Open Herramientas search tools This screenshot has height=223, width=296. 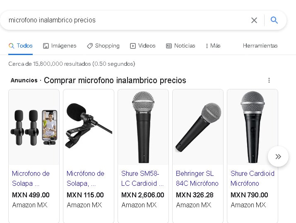260,46
